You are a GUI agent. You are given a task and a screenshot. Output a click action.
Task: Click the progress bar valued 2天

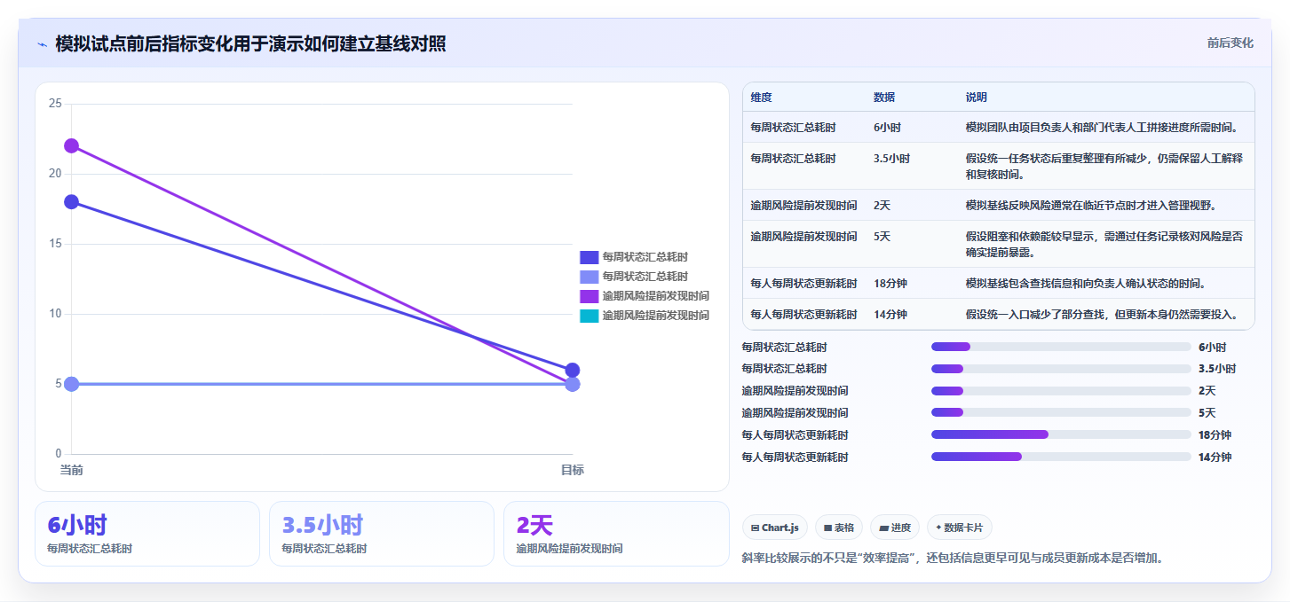coord(1061,390)
